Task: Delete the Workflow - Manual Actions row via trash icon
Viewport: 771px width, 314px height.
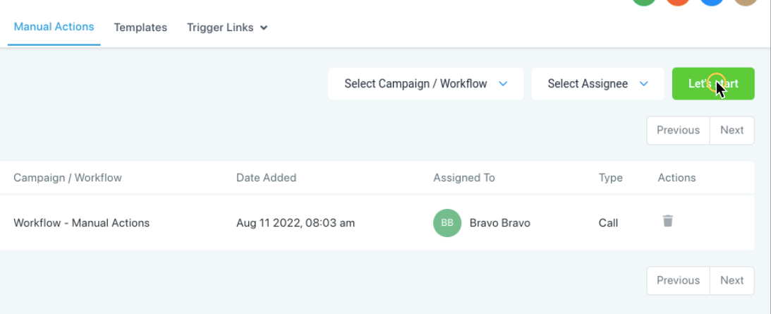Action: click(667, 221)
